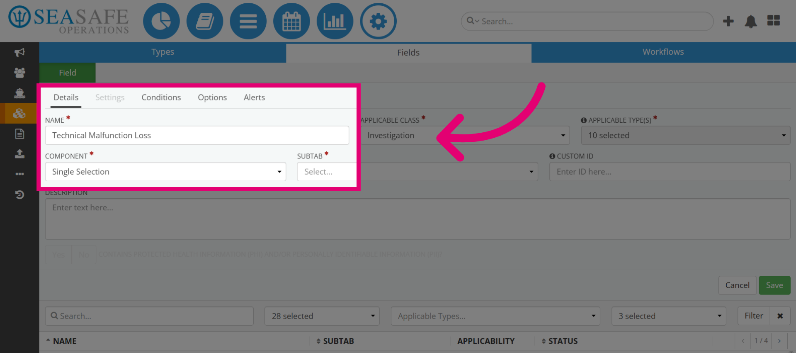Switch to the Fields tab
Screen dimensions: 796x353
coord(408,53)
